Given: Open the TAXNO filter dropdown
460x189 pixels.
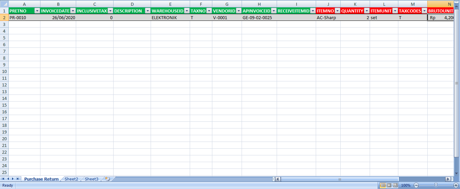Looking at the screenshot, I should 209,11.
